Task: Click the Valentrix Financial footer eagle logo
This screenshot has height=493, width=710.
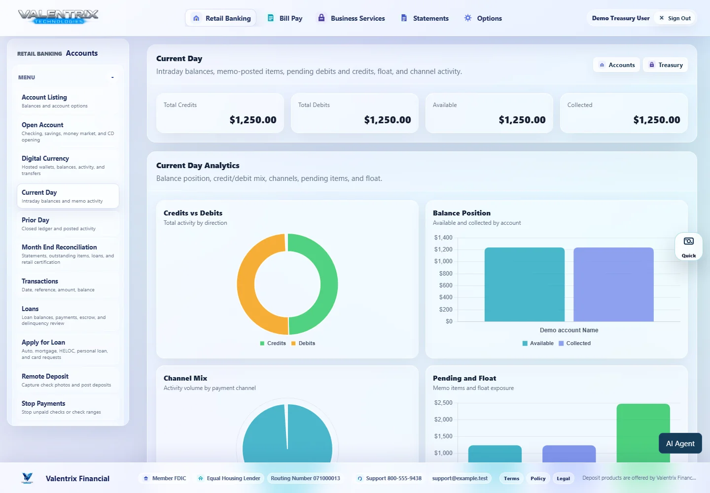Action: coord(28,478)
